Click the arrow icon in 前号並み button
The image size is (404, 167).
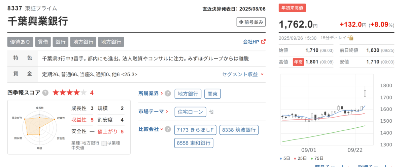[241, 22]
